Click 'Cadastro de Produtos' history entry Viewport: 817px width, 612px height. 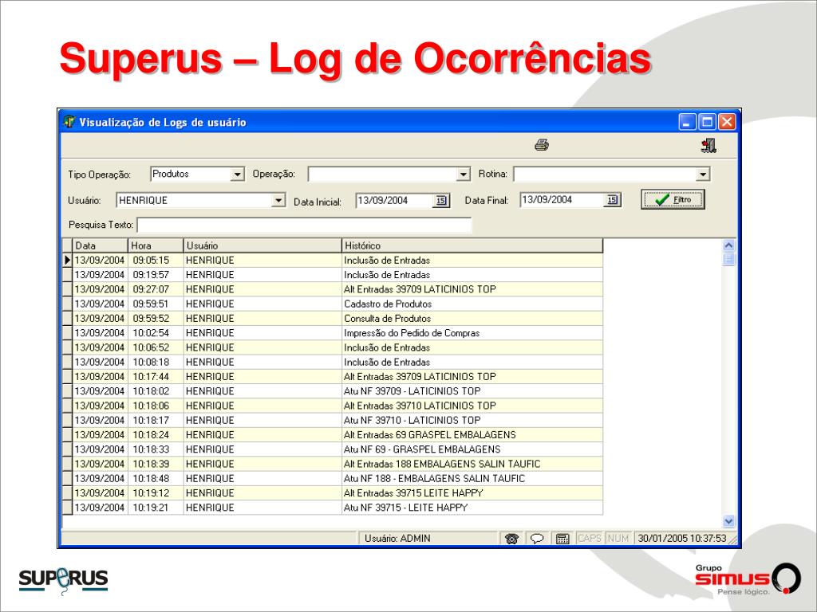pos(388,304)
